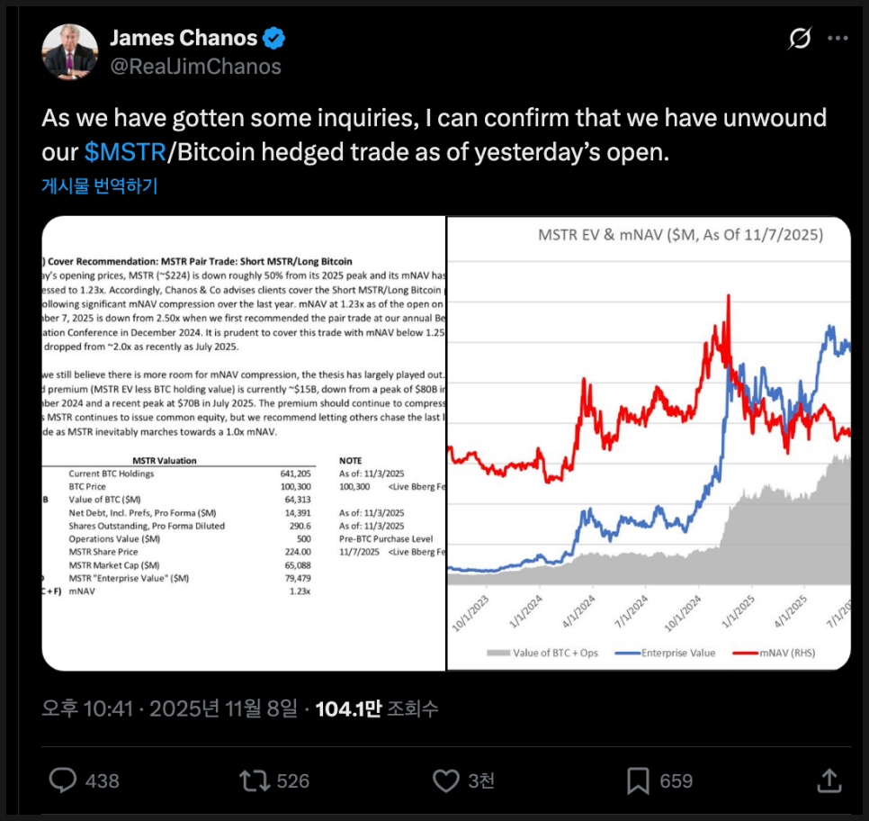This screenshot has height=821, width=869.
Task: Click the reply speech bubble icon
Action: pyautogui.click(x=63, y=780)
